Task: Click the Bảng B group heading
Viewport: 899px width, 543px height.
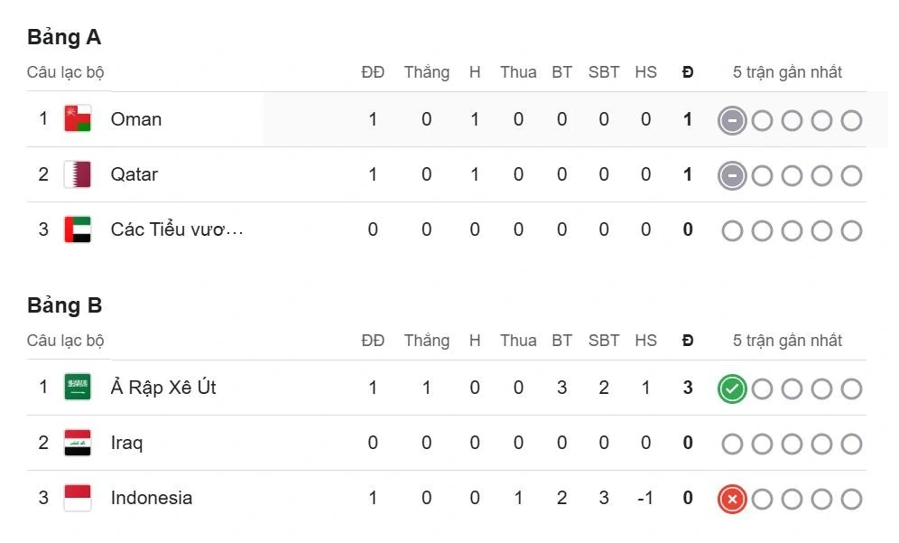Action: coord(65,305)
